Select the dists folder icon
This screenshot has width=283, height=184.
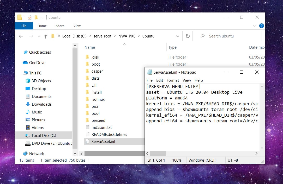tap(87, 78)
